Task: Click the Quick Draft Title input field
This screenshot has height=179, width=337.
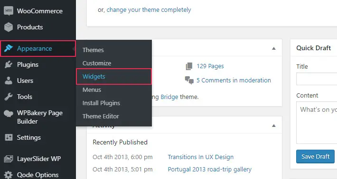Action: 317,79
